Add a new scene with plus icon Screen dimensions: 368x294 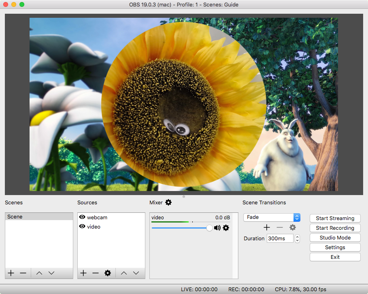[x=11, y=273]
